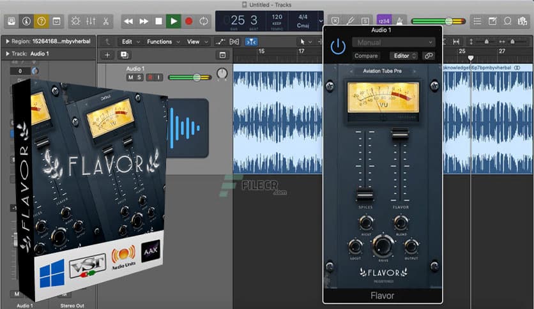Toggle the Inspector info button
534x309 pixels.
coord(26,21)
